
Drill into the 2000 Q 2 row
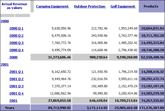[x=16, y=36]
